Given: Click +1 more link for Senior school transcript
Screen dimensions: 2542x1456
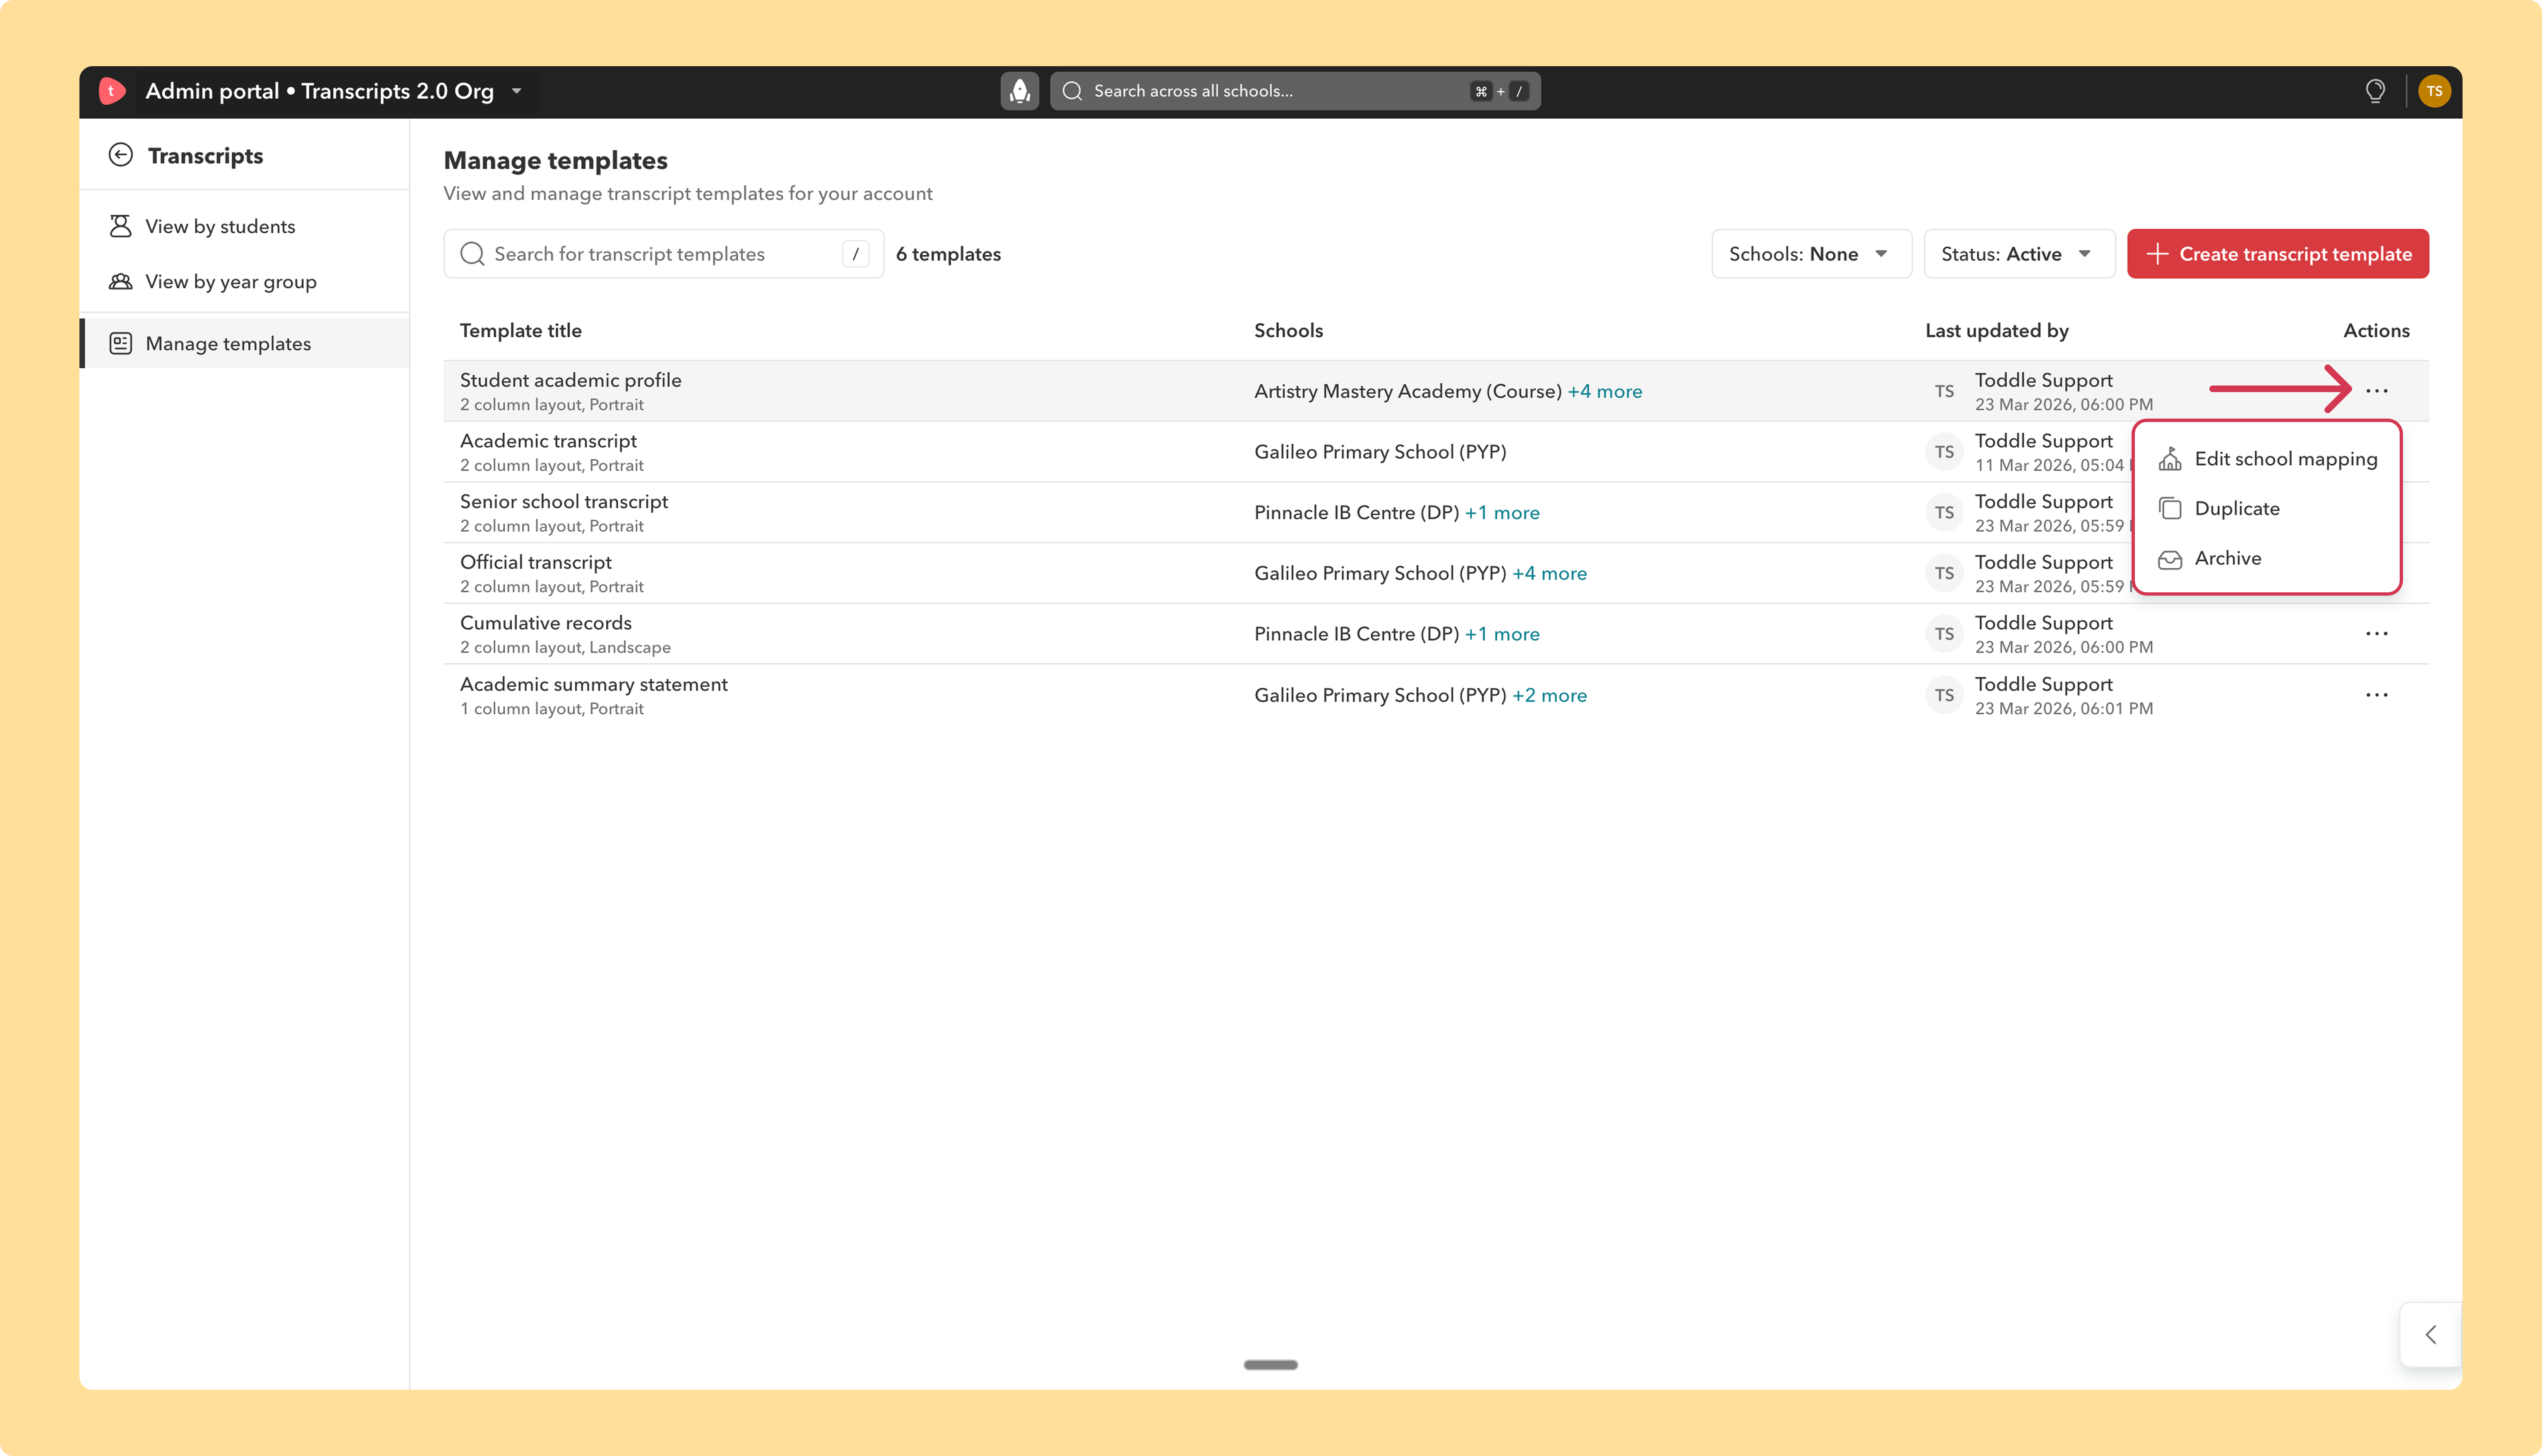Looking at the screenshot, I should coord(1502,513).
